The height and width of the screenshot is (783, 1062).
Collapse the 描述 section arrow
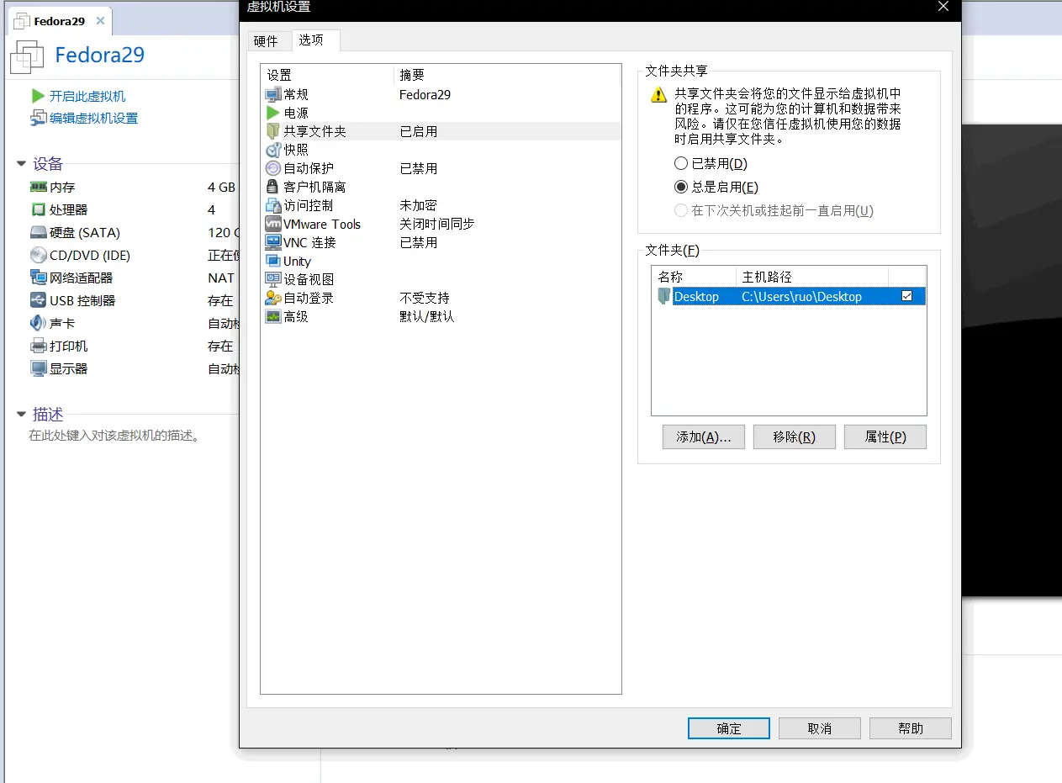click(22, 414)
